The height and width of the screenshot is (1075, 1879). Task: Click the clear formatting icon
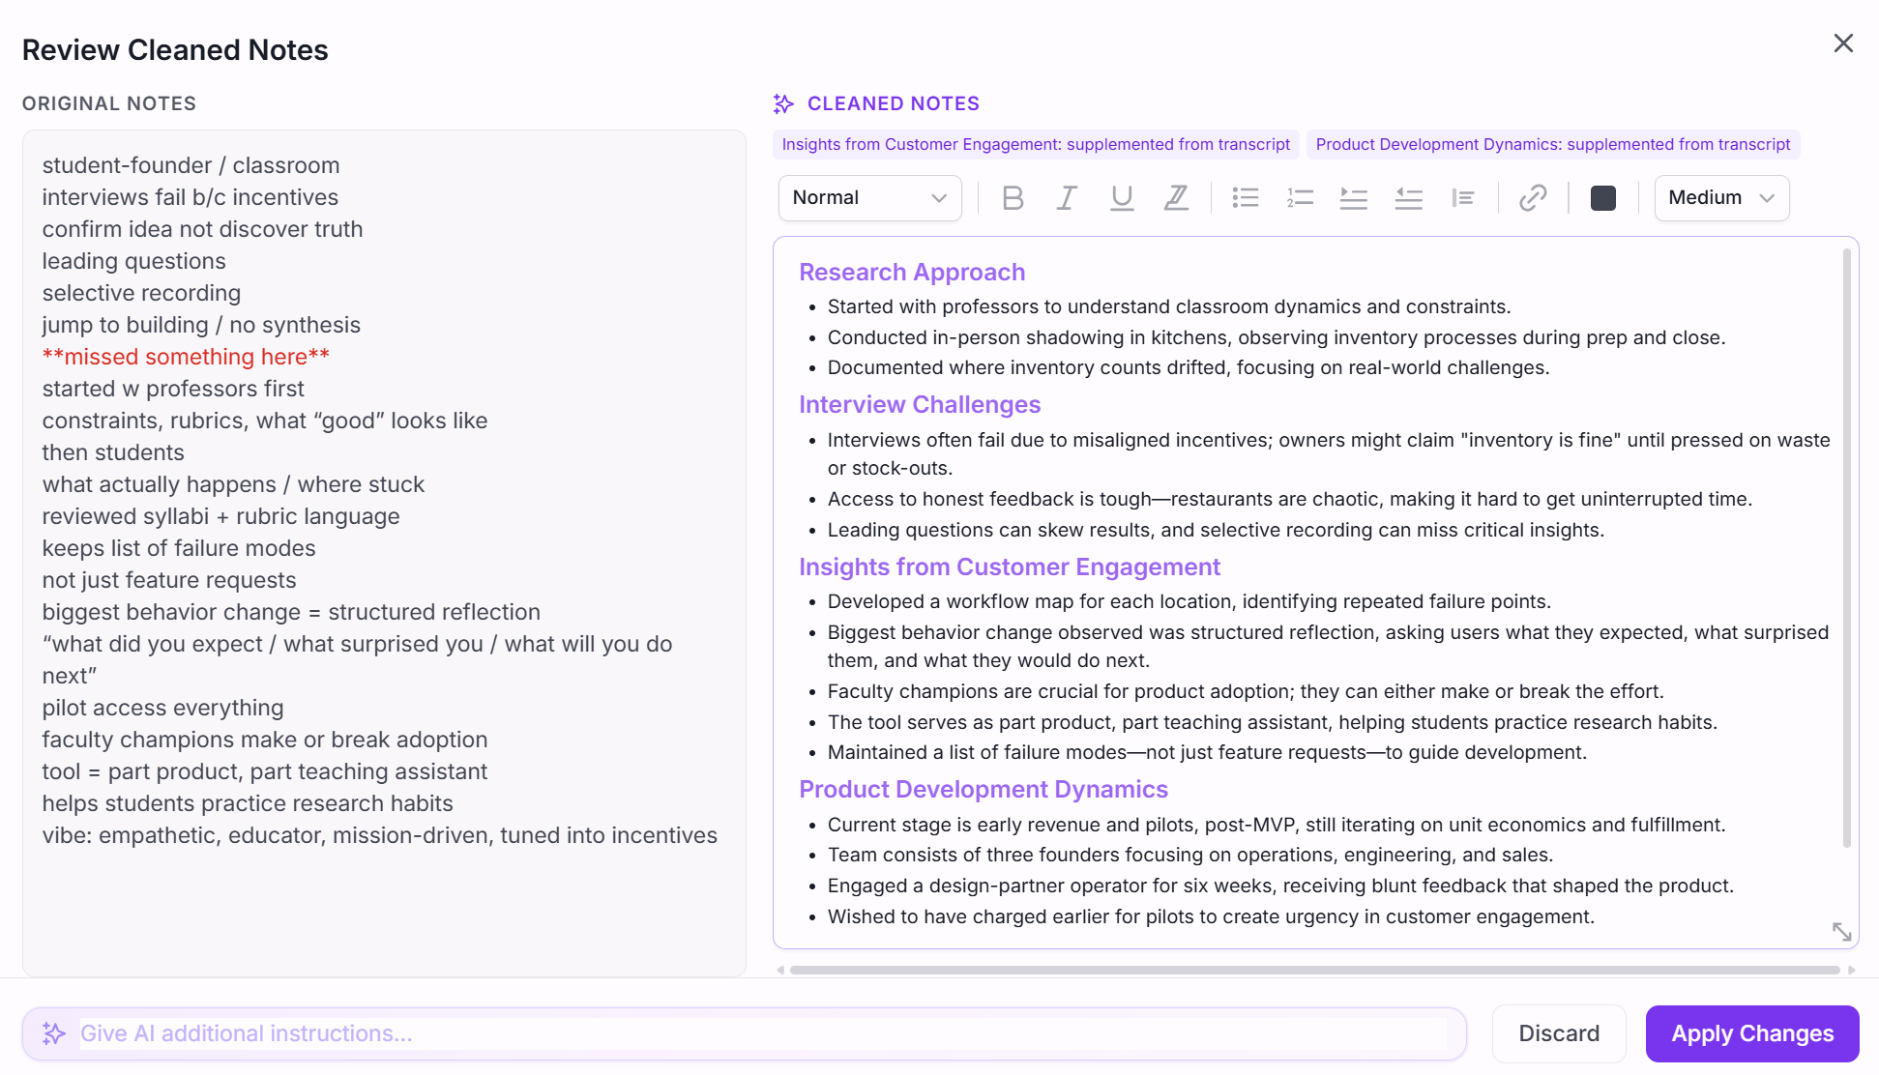coord(1176,198)
